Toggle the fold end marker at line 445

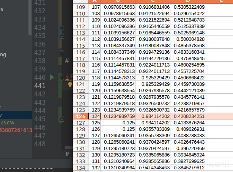[62, 119]
